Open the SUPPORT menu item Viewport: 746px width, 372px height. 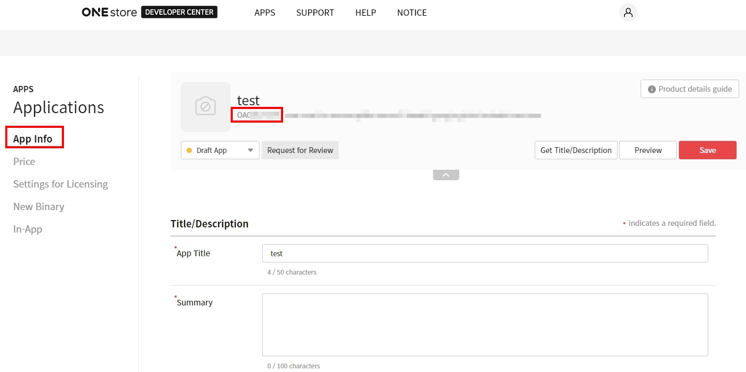315,13
